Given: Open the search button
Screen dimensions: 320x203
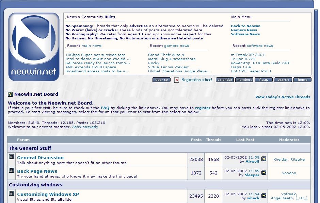Looking at the screenshot, I should pyautogui.click(x=283, y=80).
